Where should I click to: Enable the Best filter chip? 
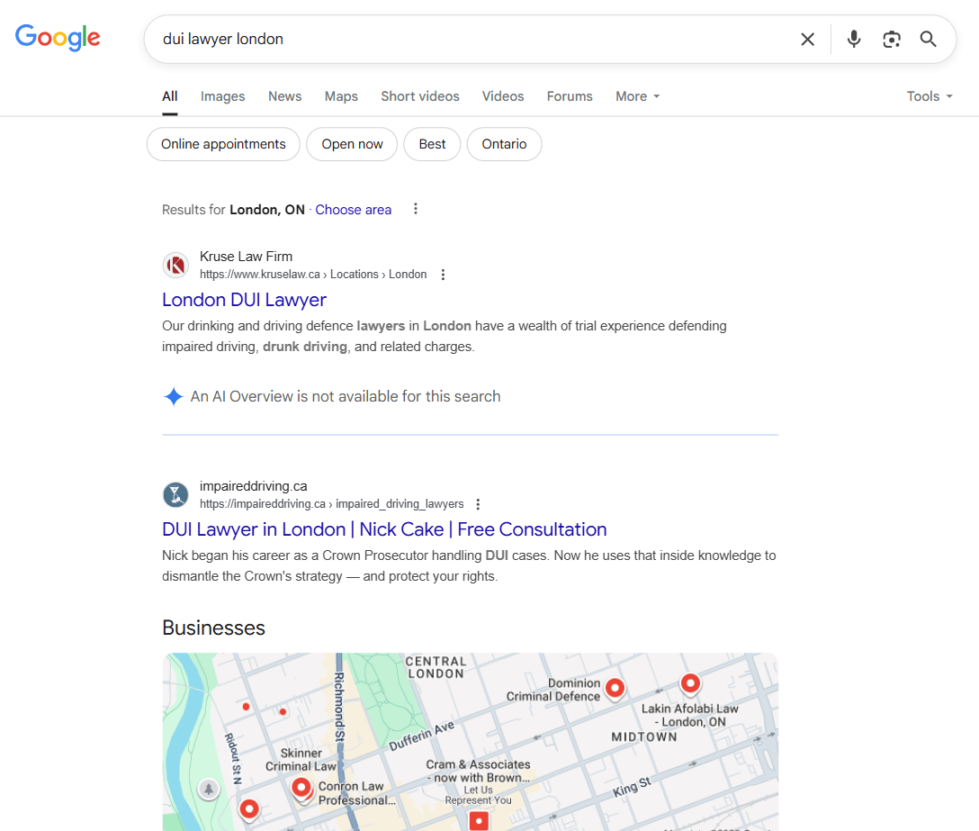coord(432,144)
